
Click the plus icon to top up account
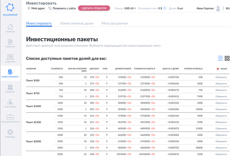coord(165,8)
